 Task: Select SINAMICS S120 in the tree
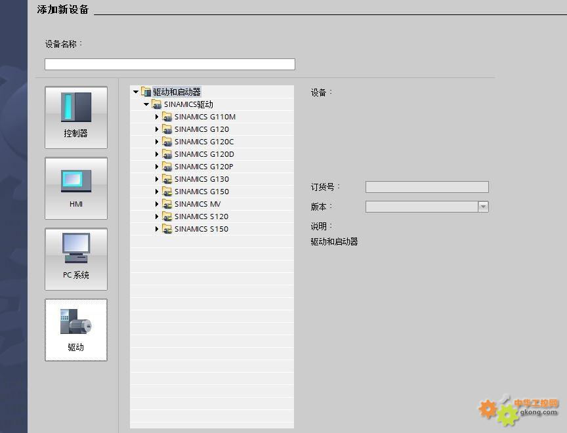[201, 216]
